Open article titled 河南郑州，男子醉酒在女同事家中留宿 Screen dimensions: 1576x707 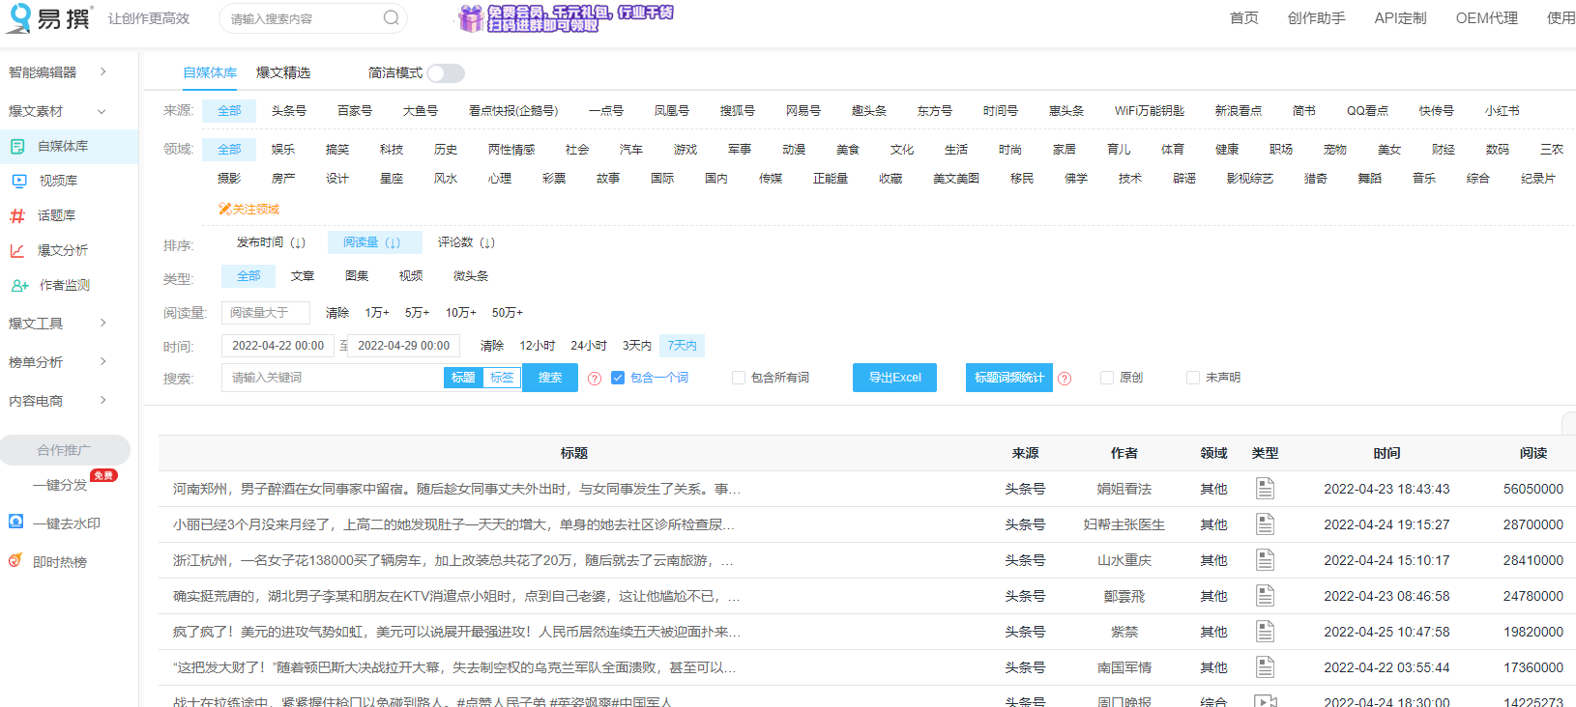pyautogui.click(x=456, y=489)
